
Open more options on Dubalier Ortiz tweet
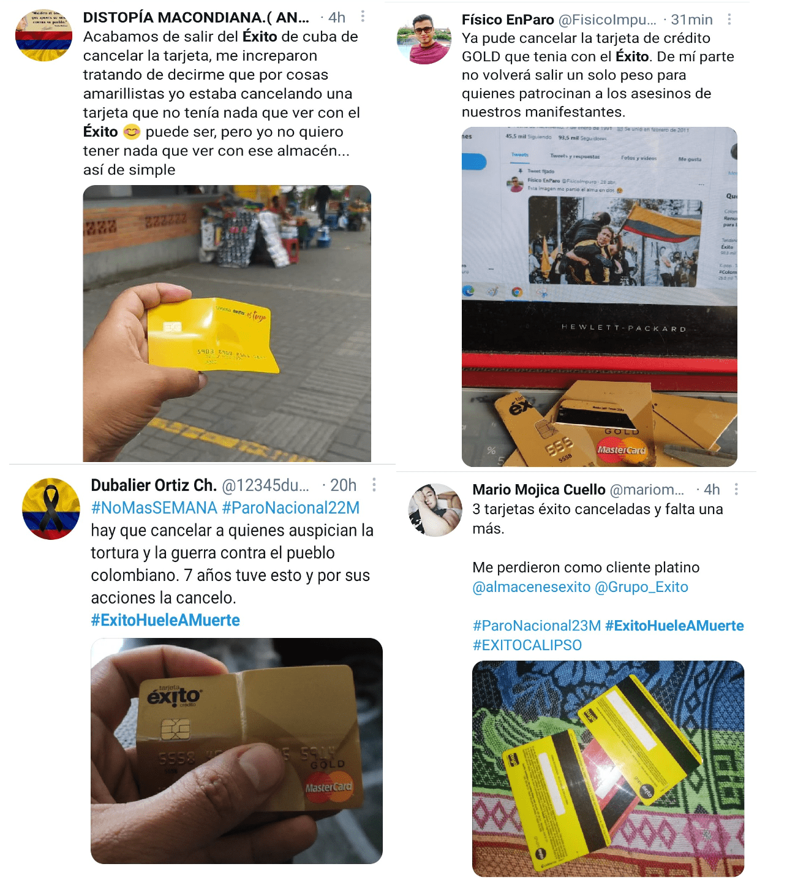point(374,485)
